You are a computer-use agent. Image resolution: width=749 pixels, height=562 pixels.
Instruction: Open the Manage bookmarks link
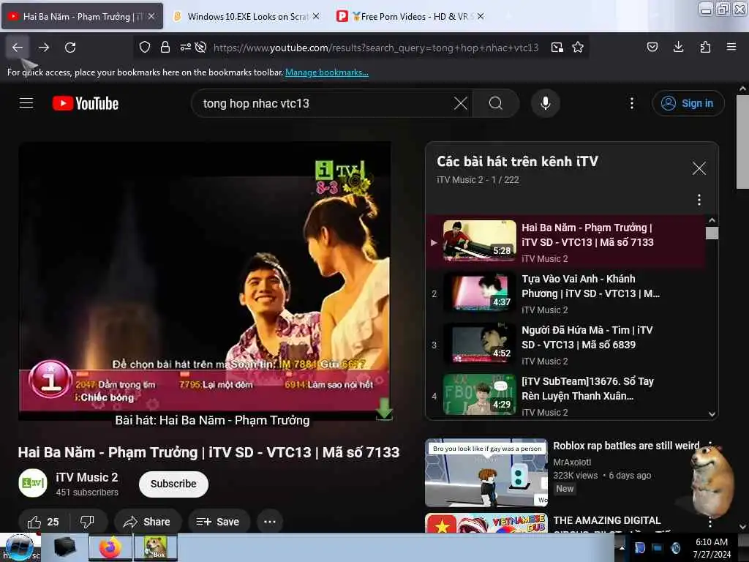[x=327, y=72]
